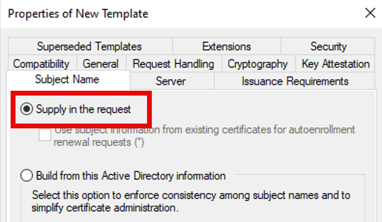Screen dimensions: 382x222
Task: Open the Compatibility tab
Action: coord(41,64)
